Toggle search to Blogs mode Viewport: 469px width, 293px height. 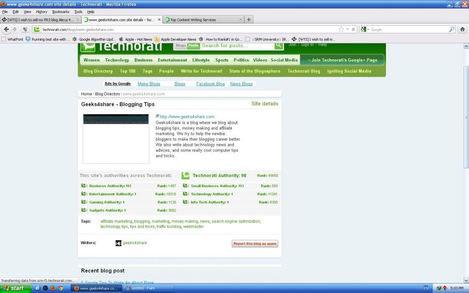click(181, 46)
